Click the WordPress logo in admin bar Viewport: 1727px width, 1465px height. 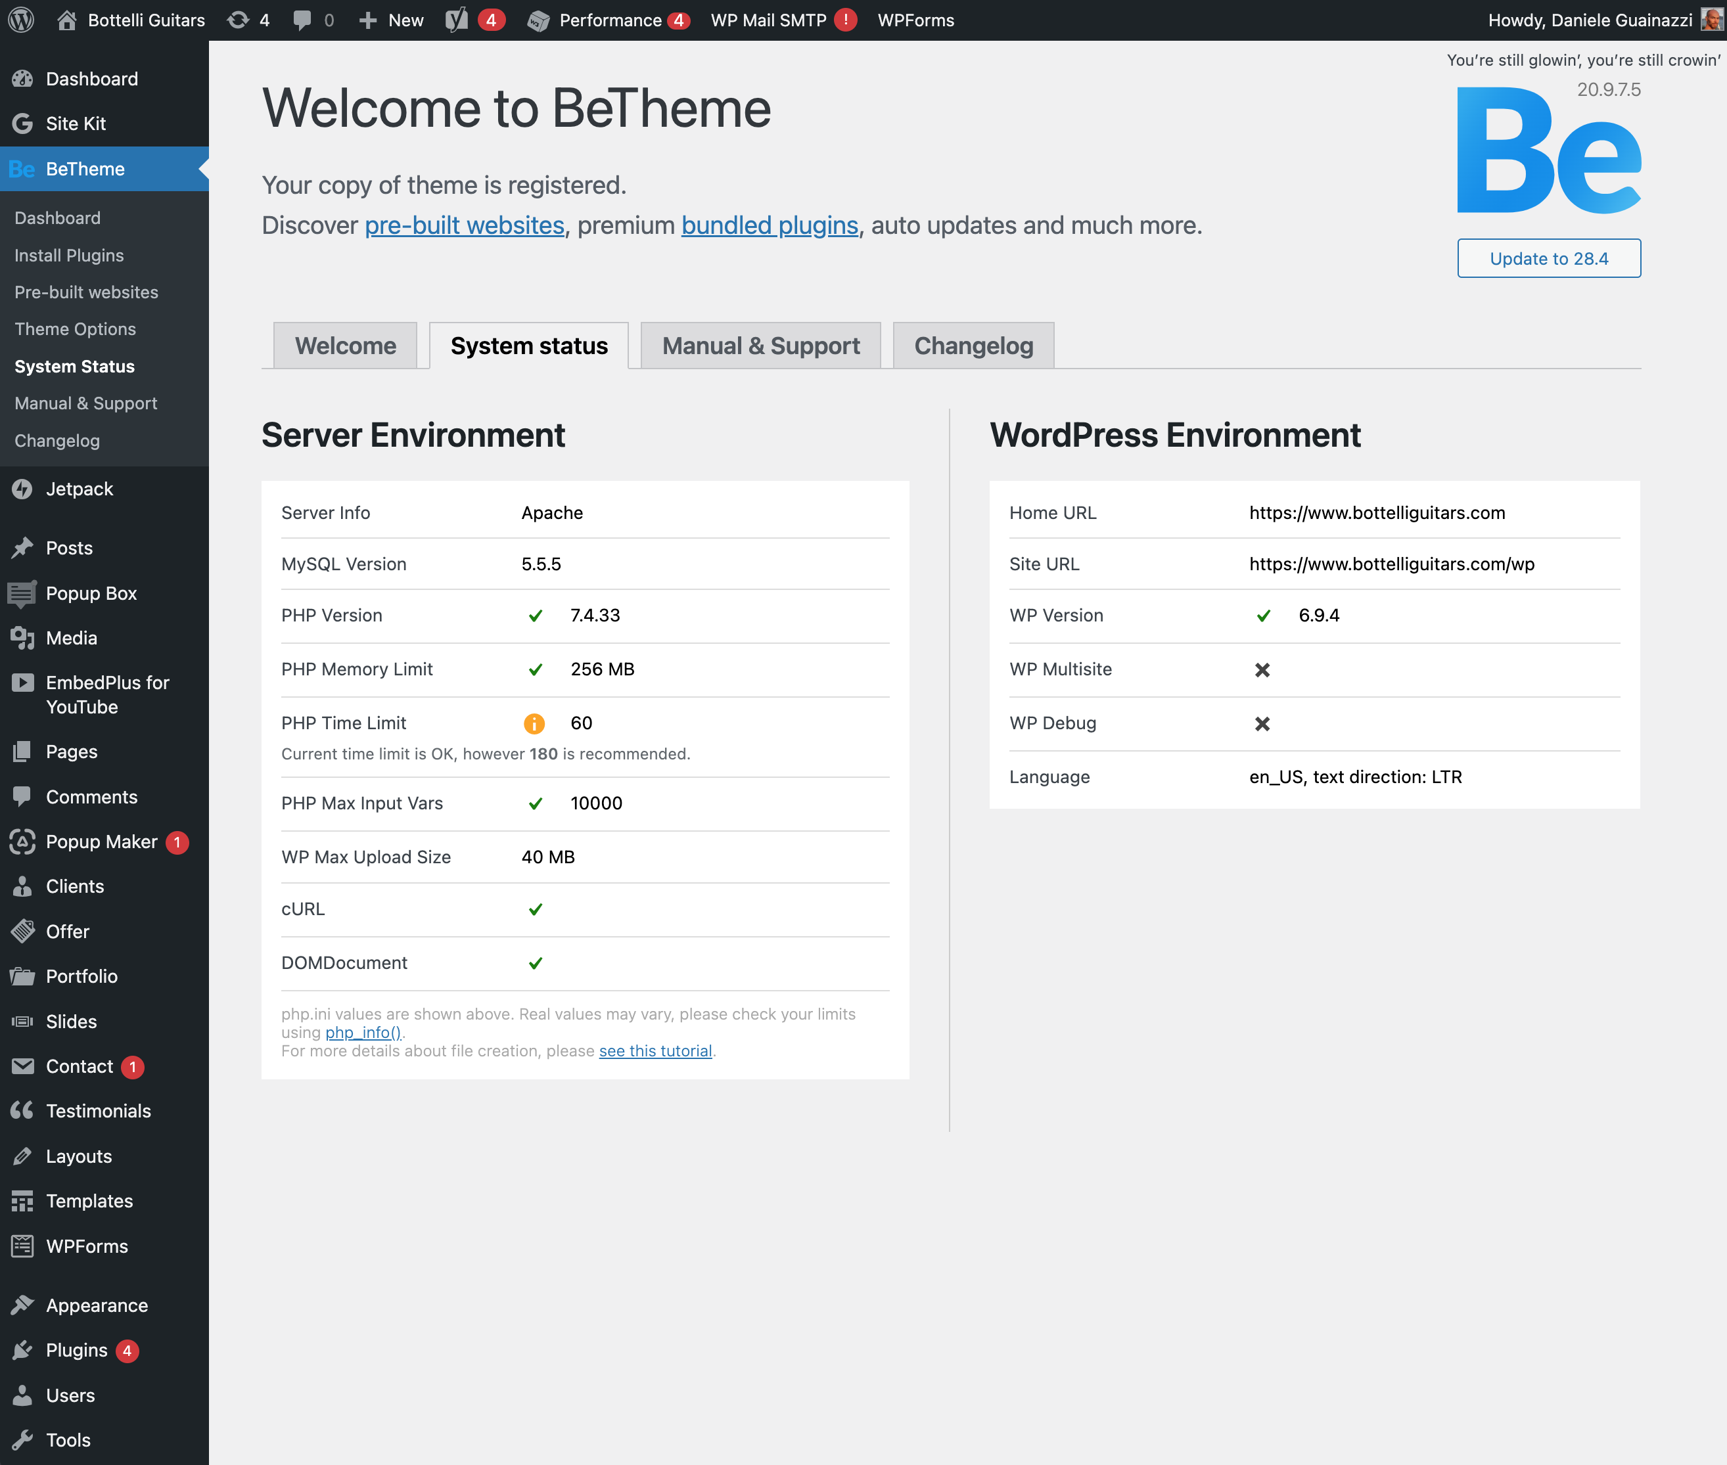(x=21, y=20)
